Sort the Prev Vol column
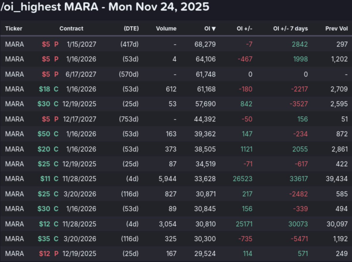The width and height of the screenshot is (352, 262). coord(336,28)
